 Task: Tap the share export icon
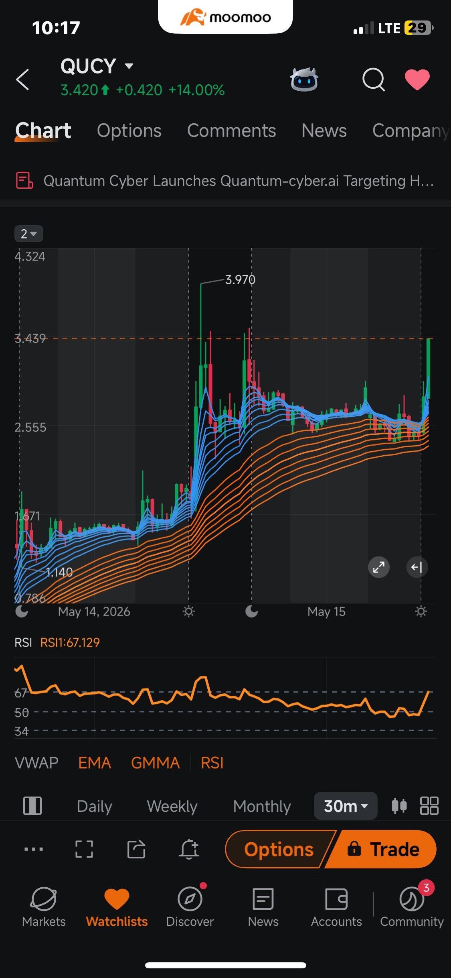[x=136, y=849]
